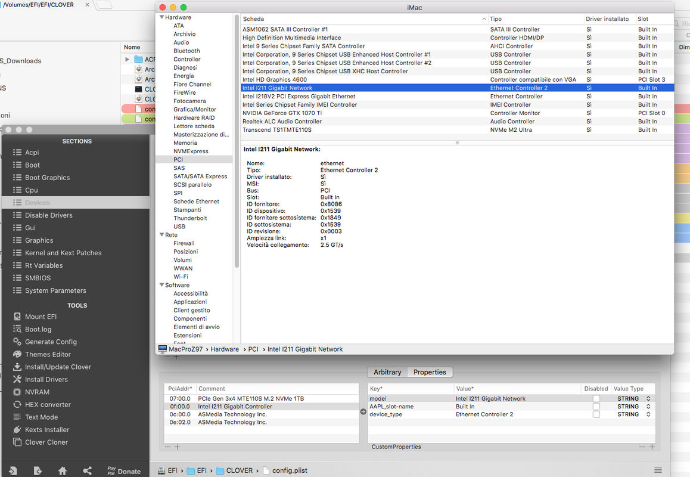Click the home icon in bottom toolbar
The image size is (690, 477).
pyautogui.click(x=63, y=471)
